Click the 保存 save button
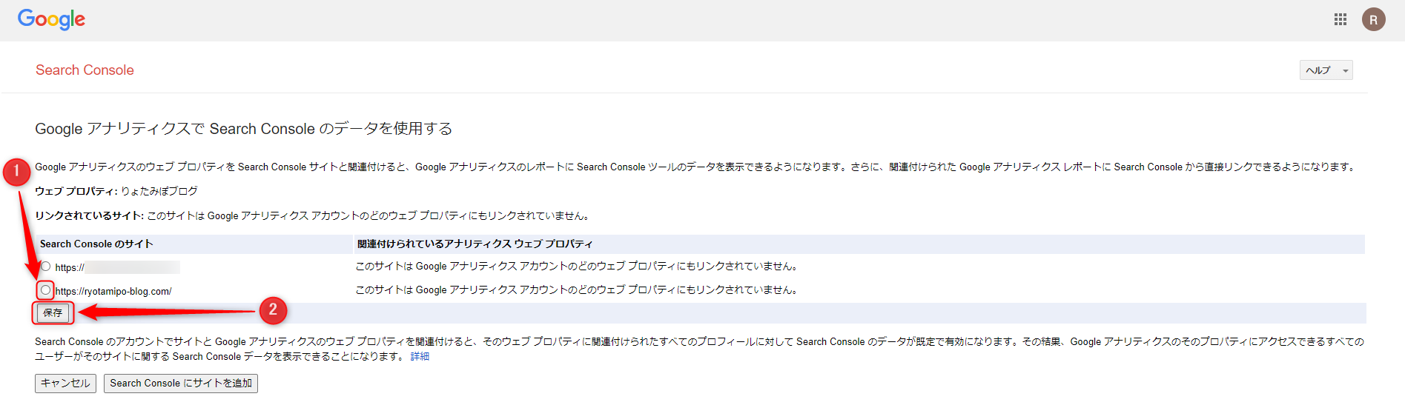Viewport: 1405px width, 405px height. tap(53, 313)
